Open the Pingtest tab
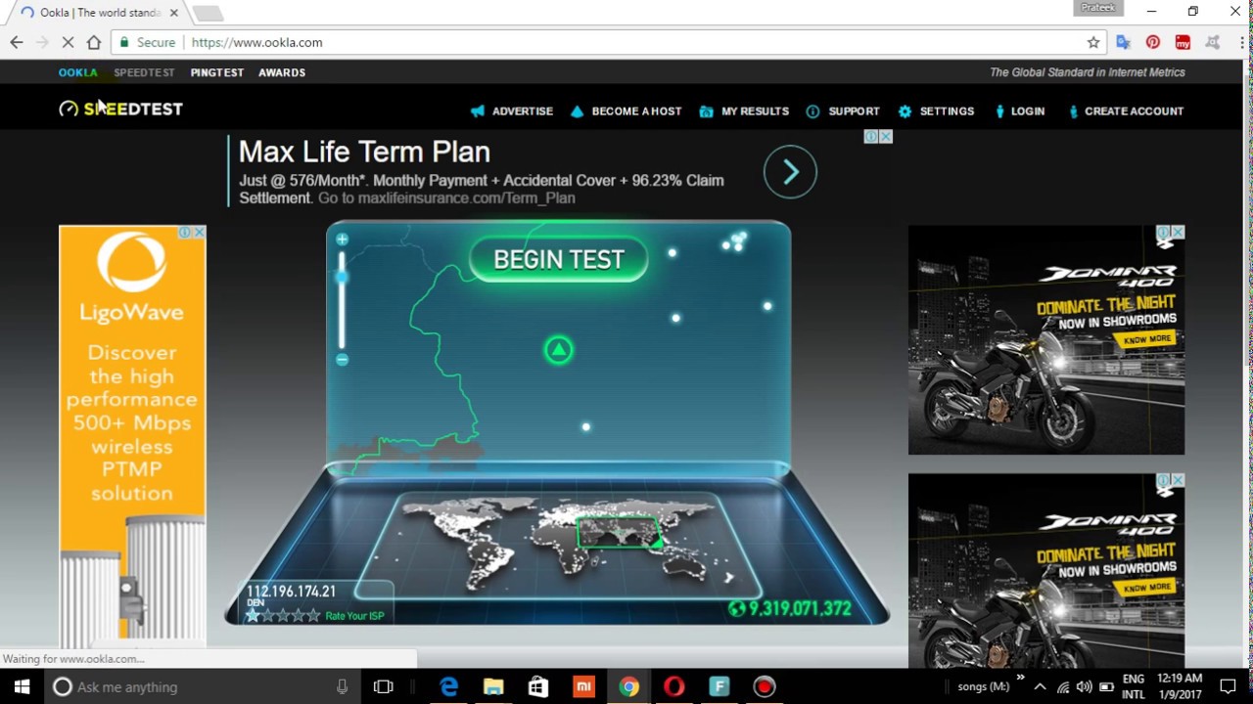 coord(217,72)
